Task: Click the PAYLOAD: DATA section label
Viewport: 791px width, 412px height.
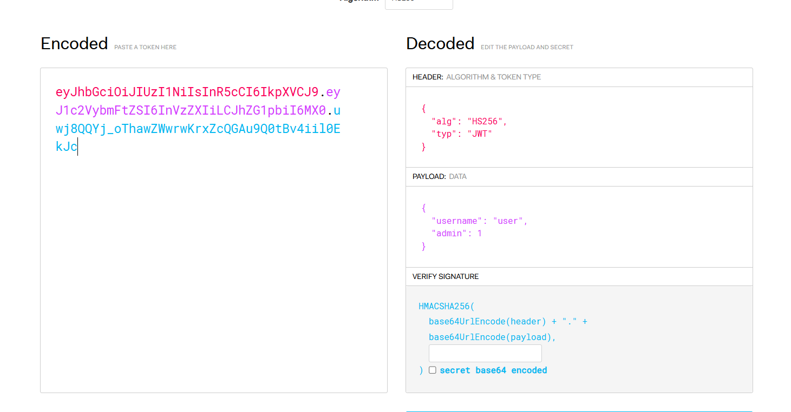Action: 439,177
